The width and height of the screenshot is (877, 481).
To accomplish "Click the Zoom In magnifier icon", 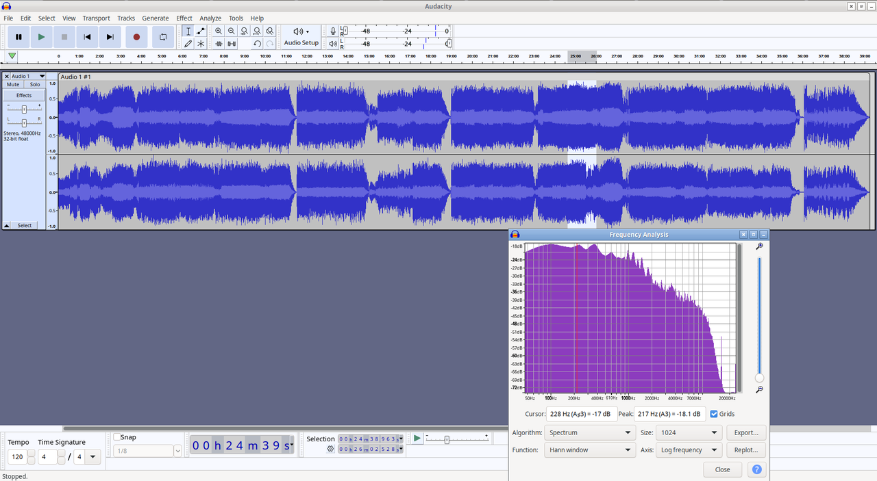I will [x=219, y=31].
